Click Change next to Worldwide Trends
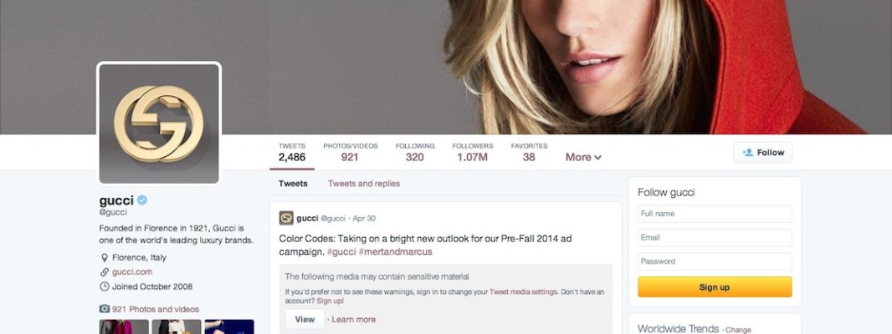The width and height of the screenshot is (892, 334). [x=738, y=330]
